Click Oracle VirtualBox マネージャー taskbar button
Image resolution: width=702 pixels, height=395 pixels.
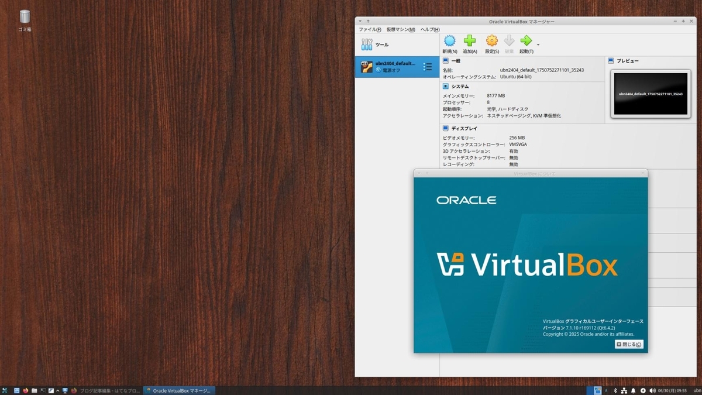(x=179, y=390)
